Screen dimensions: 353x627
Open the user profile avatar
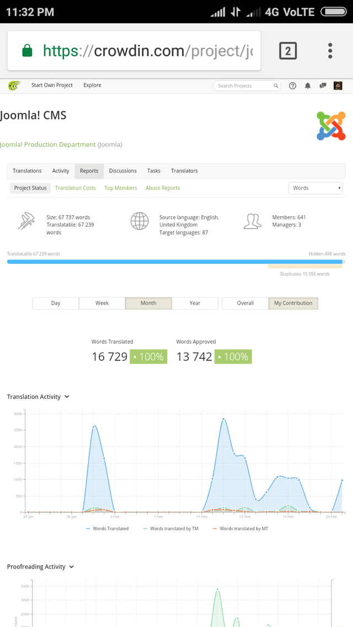338,85
